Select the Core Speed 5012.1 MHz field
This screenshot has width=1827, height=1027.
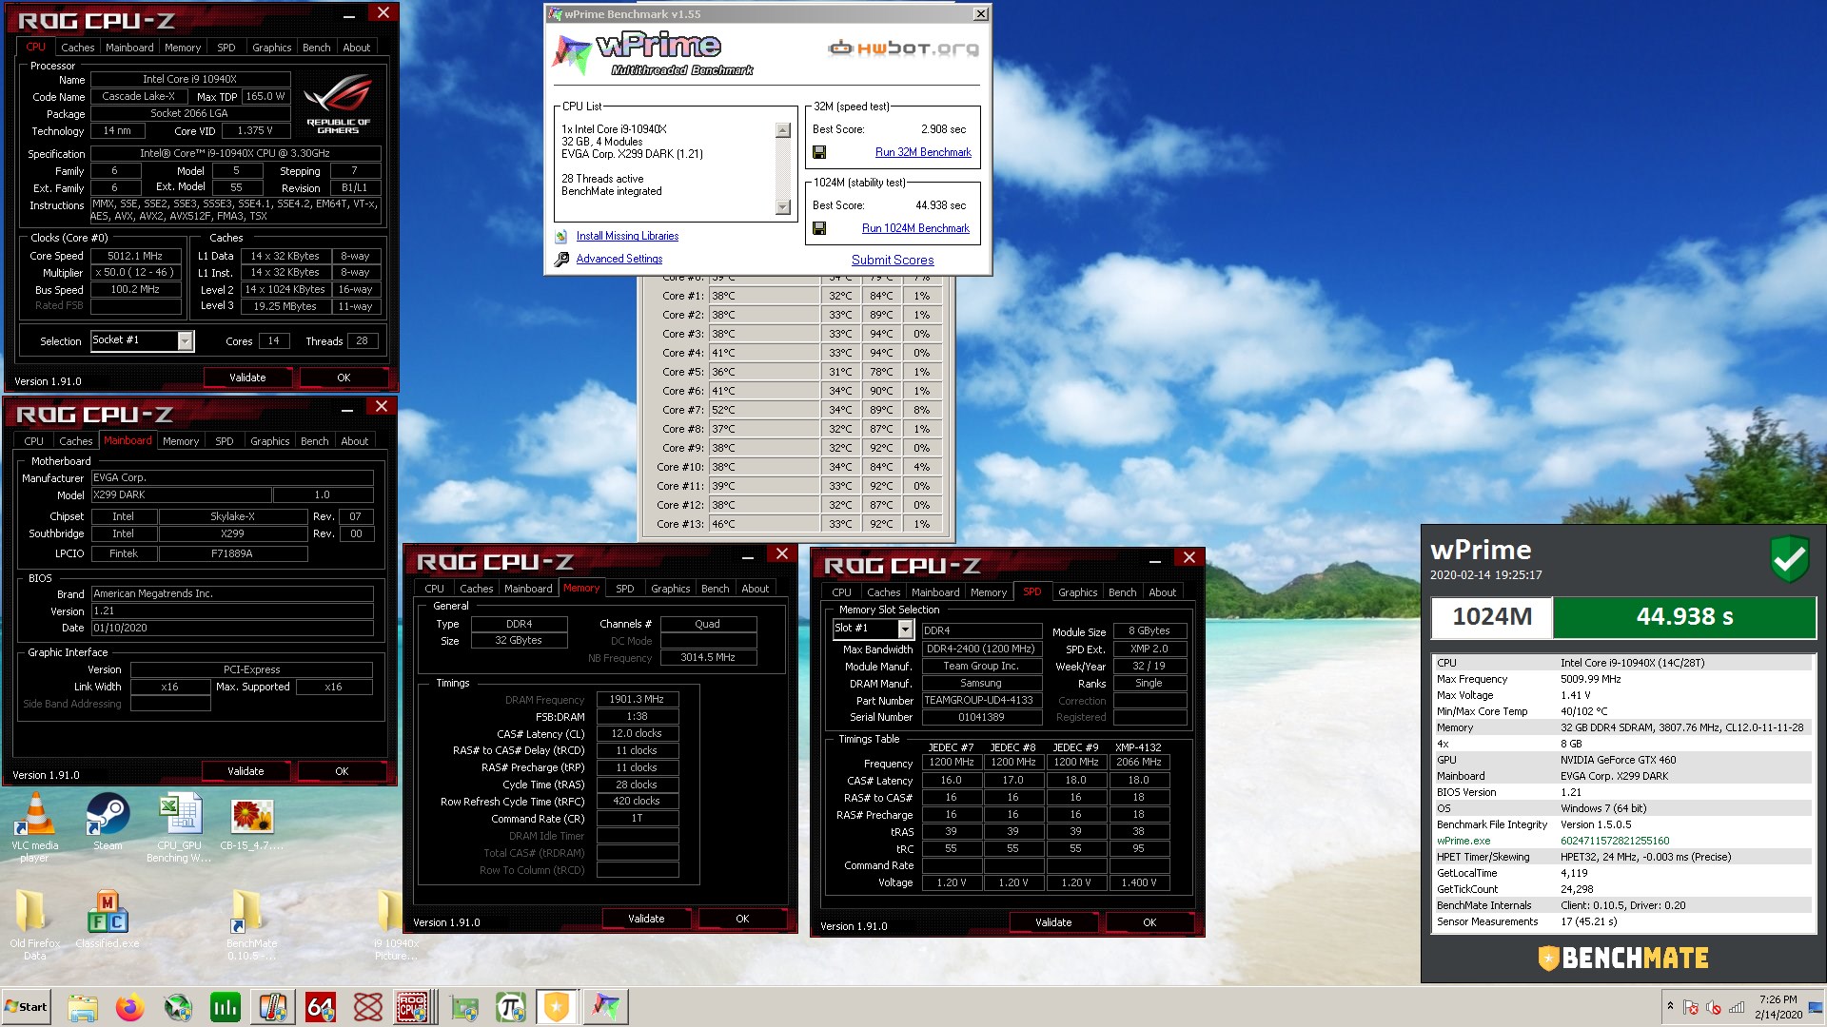click(x=135, y=256)
